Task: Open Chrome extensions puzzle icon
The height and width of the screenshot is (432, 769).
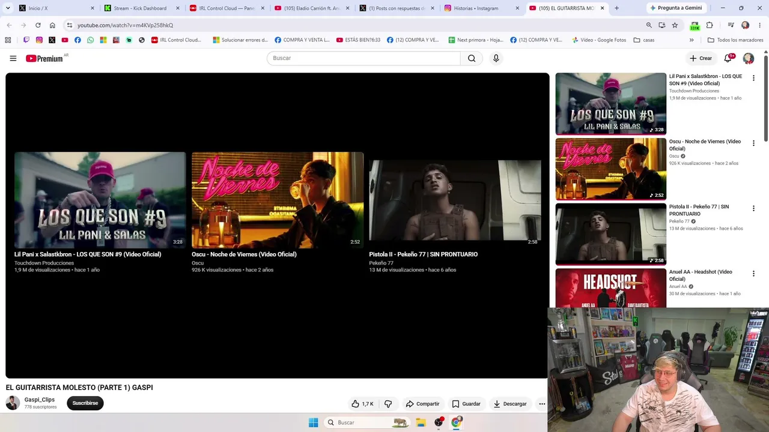Action: click(x=710, y=25)
